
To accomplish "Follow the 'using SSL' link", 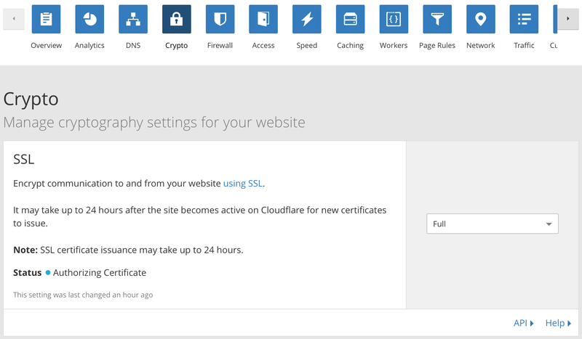I will 243,184.
